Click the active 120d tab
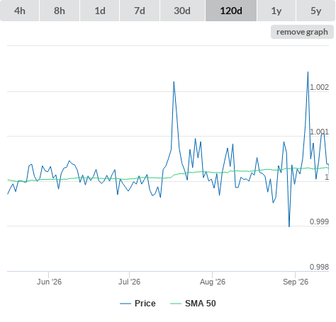This screenshot has width=336, height=322. pyautogui.click(x=231, y=11)
